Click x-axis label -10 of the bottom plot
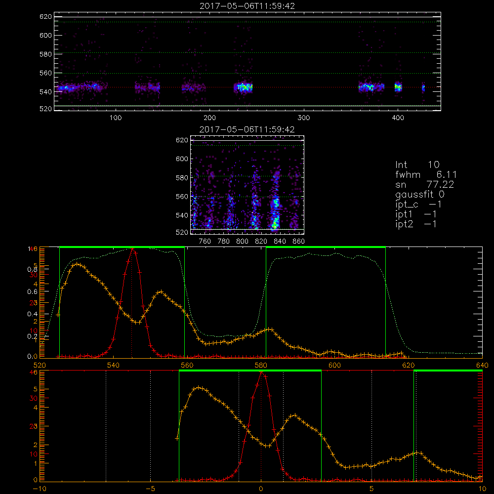494x494 pixels. (x=40, y=489)
